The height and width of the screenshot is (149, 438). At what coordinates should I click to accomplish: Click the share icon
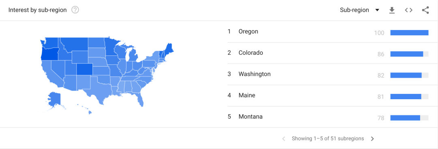425,10
